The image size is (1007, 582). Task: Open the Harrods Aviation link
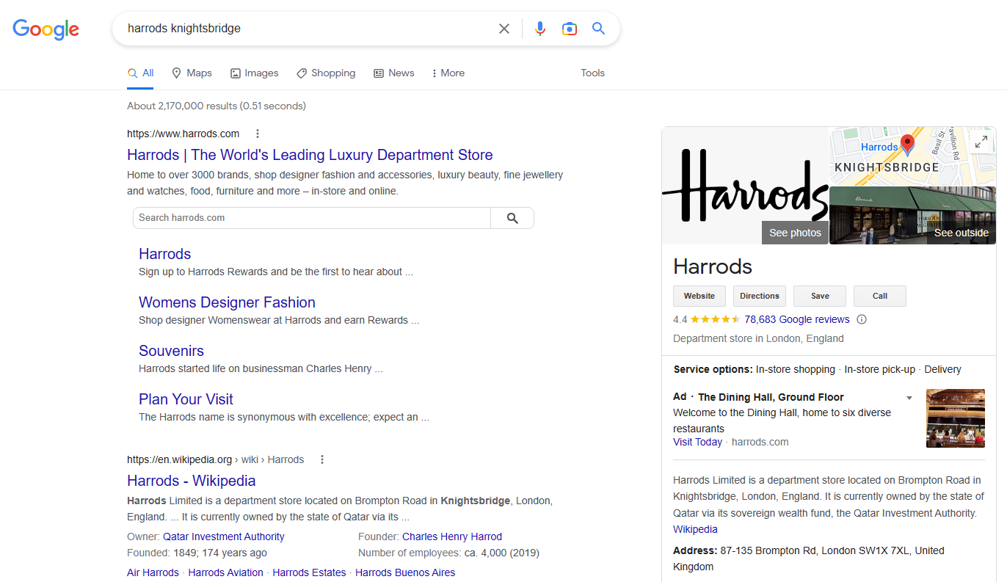(x=225, y=572)
